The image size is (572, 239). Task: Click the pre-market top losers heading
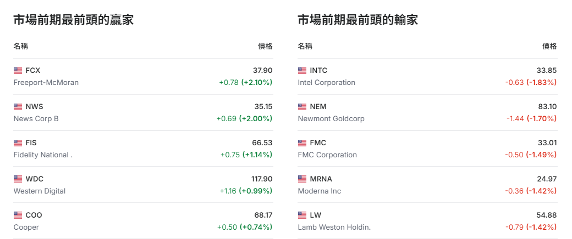tap(358, 20)
